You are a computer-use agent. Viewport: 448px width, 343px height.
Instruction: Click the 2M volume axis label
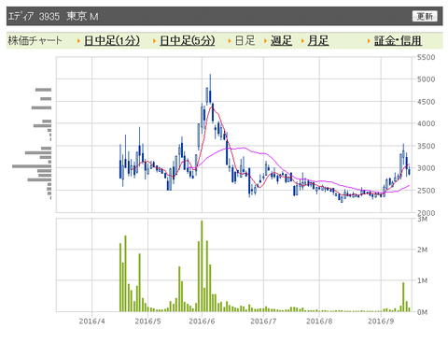[x=422, y=250]
